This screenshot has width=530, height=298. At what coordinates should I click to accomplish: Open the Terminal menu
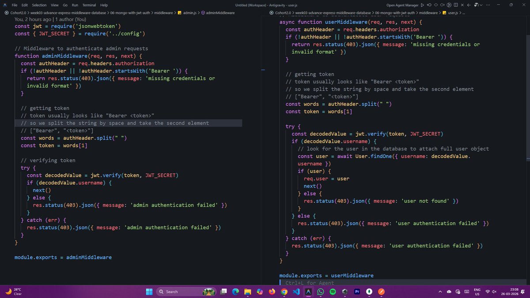pyautogui.click(x=89, y=5)
